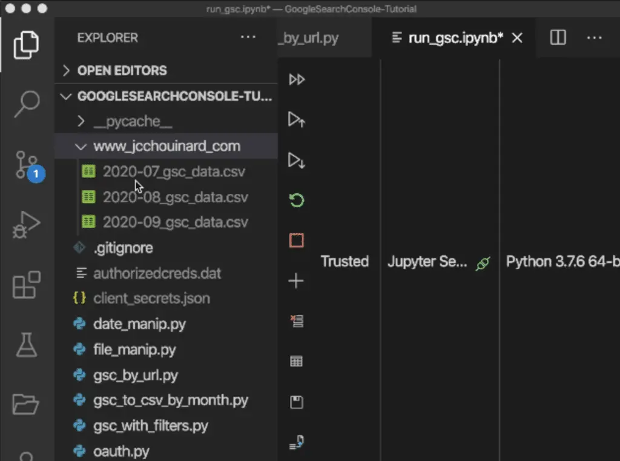
Task: Click the Jupyter Se... server status
Action: [427, 262]
